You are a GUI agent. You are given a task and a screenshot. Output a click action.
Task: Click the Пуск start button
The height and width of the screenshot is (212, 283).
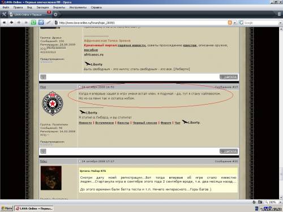[7, 209]
